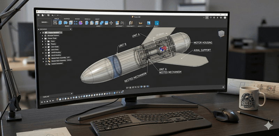Click the New Component assemble icon

point(117,23)
